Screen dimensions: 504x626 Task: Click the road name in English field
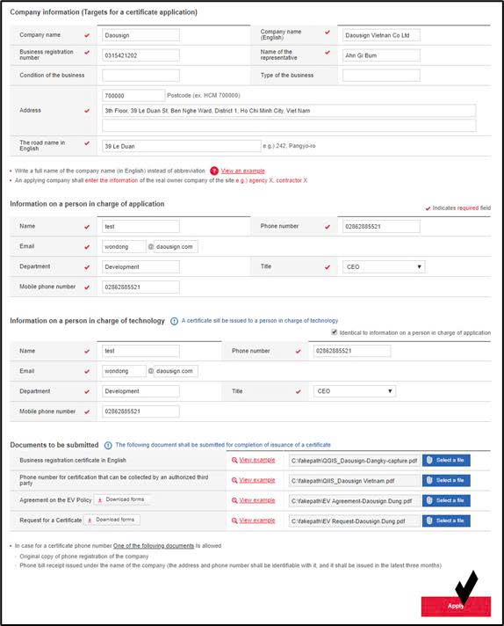182,146
